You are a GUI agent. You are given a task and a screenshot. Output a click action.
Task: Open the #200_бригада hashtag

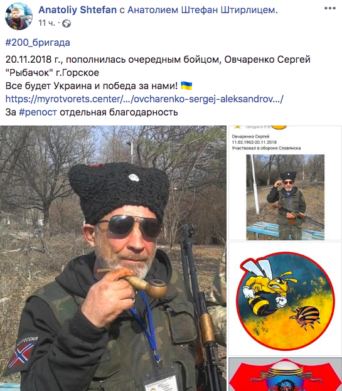pos(38,43)
